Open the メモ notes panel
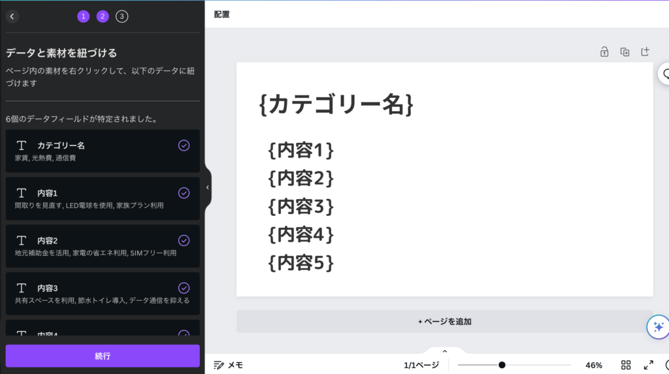 coord(228,365)
